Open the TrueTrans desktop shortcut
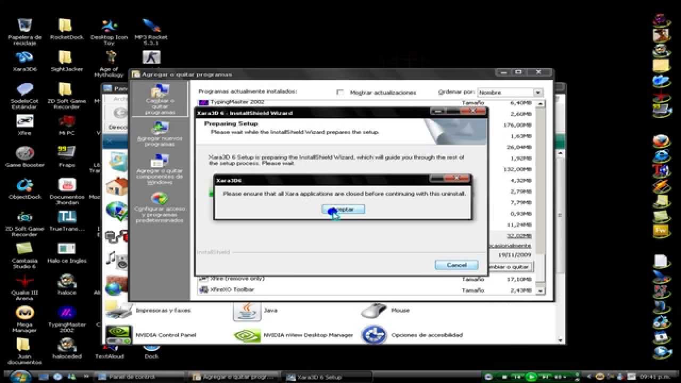Image resolution: width=681 pixels, height=383 pixels. pos(67,221)
